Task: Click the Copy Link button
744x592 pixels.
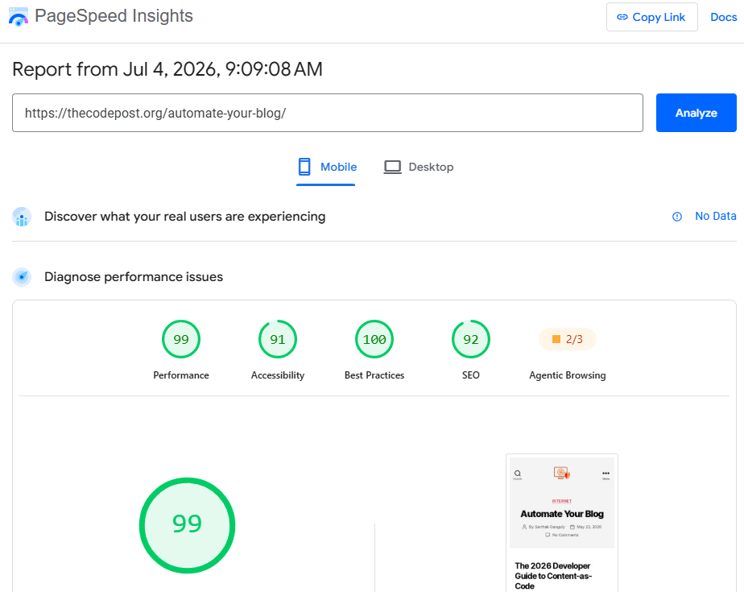Action: pos(651,17)
